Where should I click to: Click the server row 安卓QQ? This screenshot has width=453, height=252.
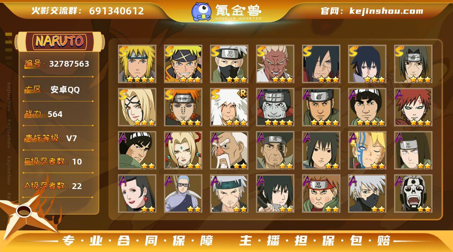point(58,90)
